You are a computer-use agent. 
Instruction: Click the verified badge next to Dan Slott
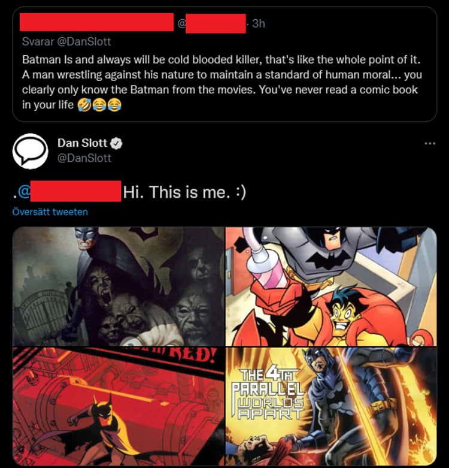click(x=116, y=143)
